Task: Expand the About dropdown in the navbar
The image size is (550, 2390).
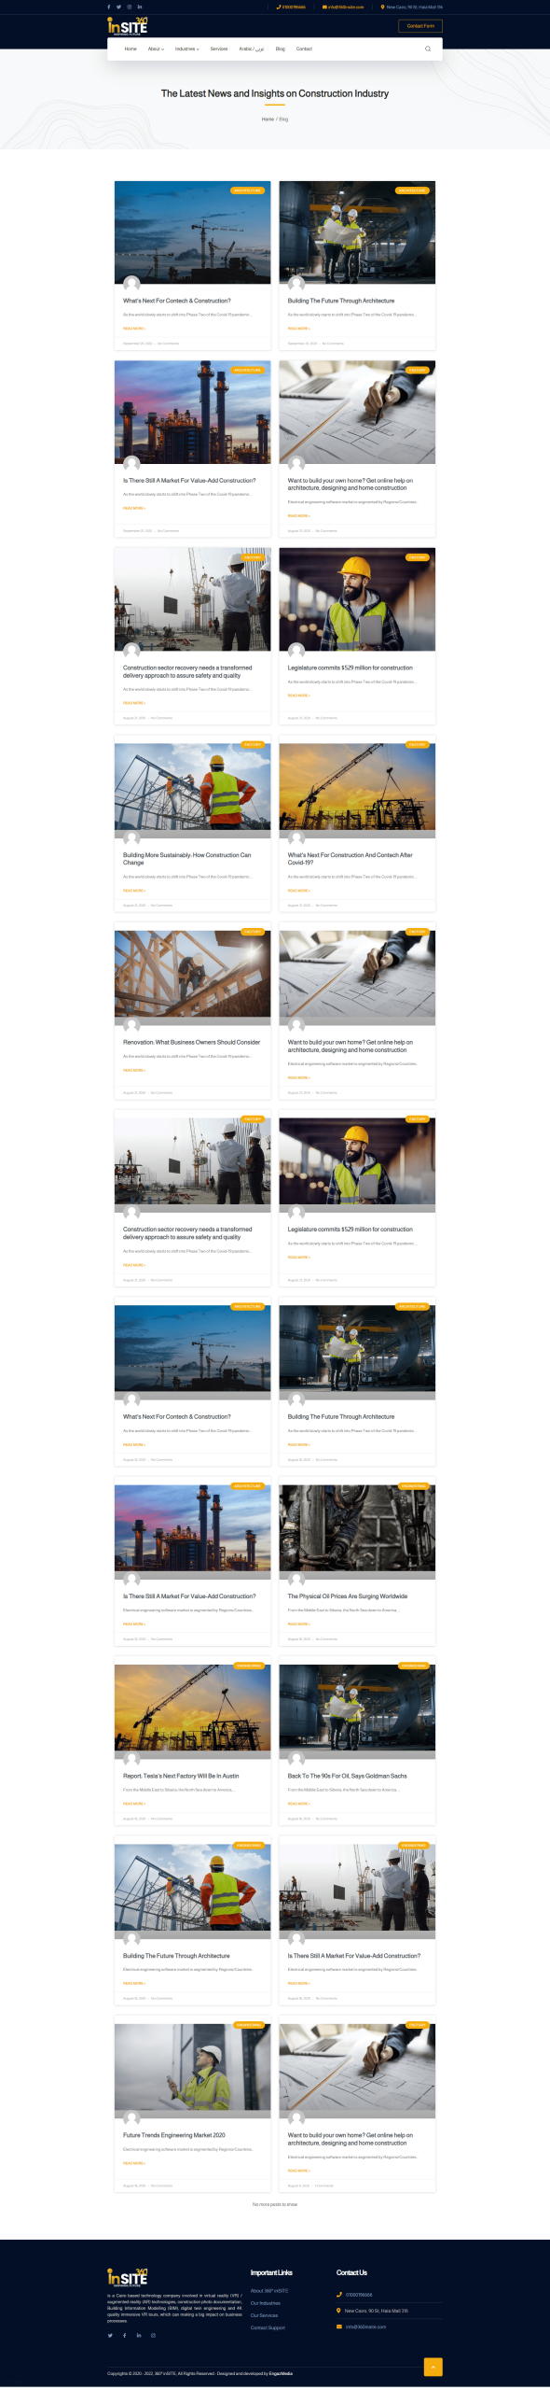Action: tap(156, 49)
